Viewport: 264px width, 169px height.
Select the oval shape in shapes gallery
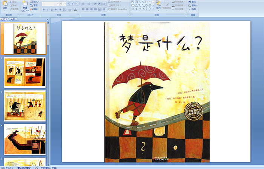click(150, 2)
